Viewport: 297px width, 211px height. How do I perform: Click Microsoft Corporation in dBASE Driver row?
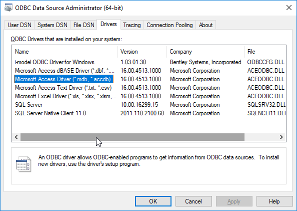pyautogui.click(x=194, y=71)
